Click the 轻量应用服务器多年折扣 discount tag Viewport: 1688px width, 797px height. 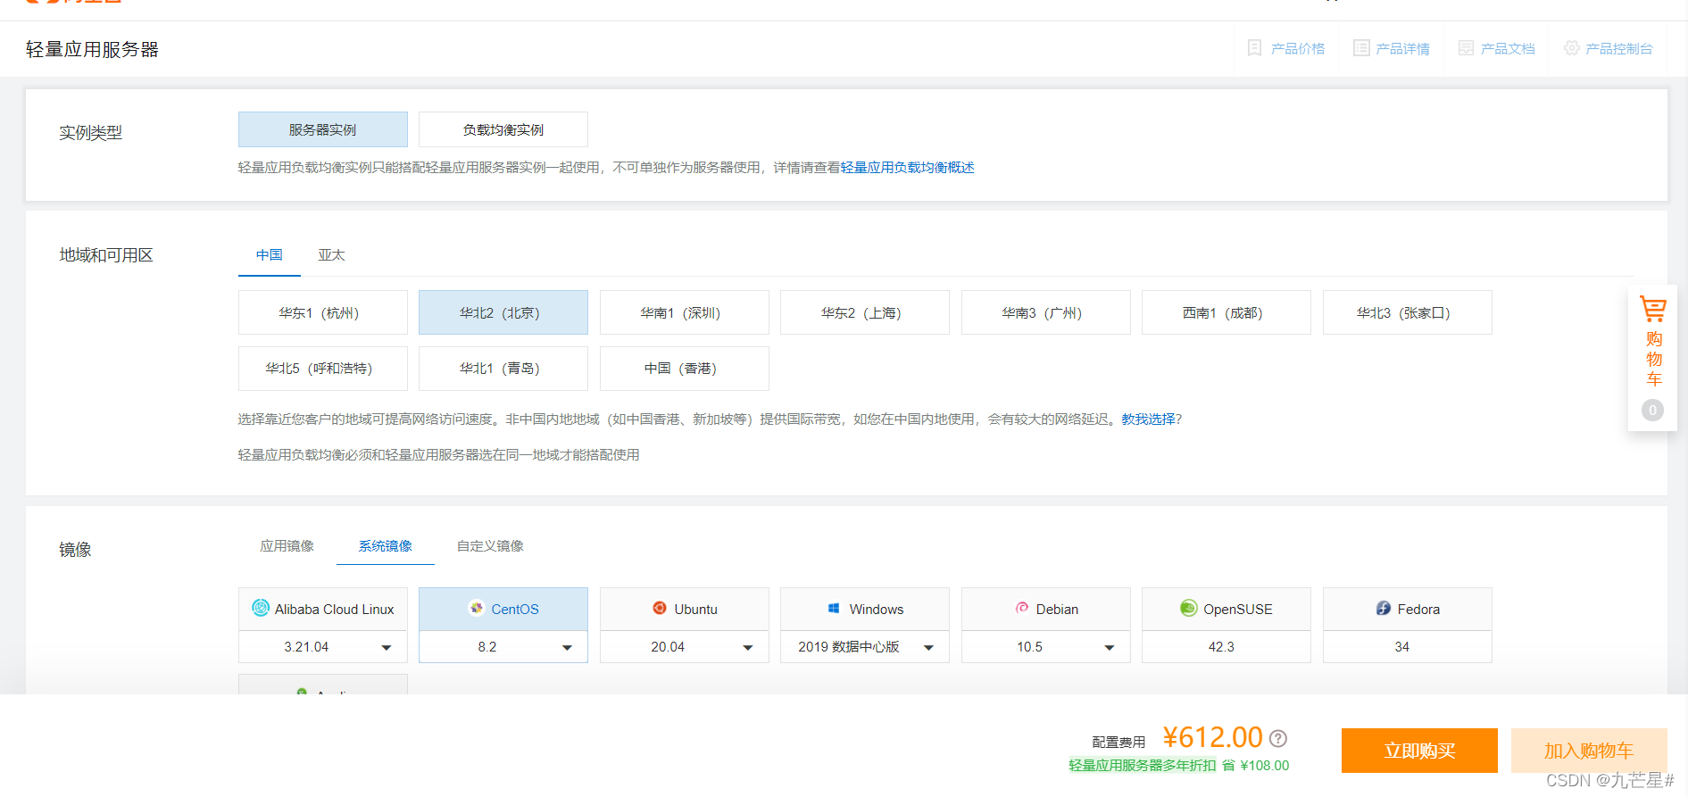(x=1143, y=766)
